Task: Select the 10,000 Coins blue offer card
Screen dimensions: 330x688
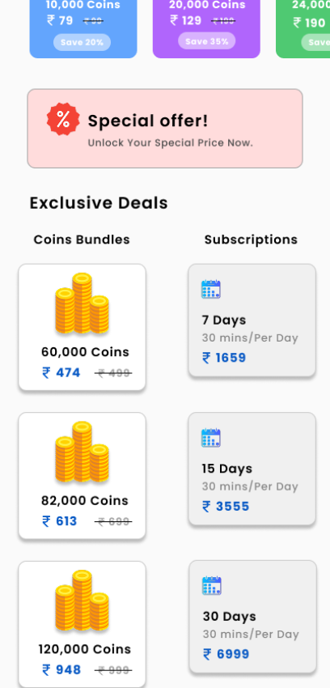Action: [x=83, y=29]
